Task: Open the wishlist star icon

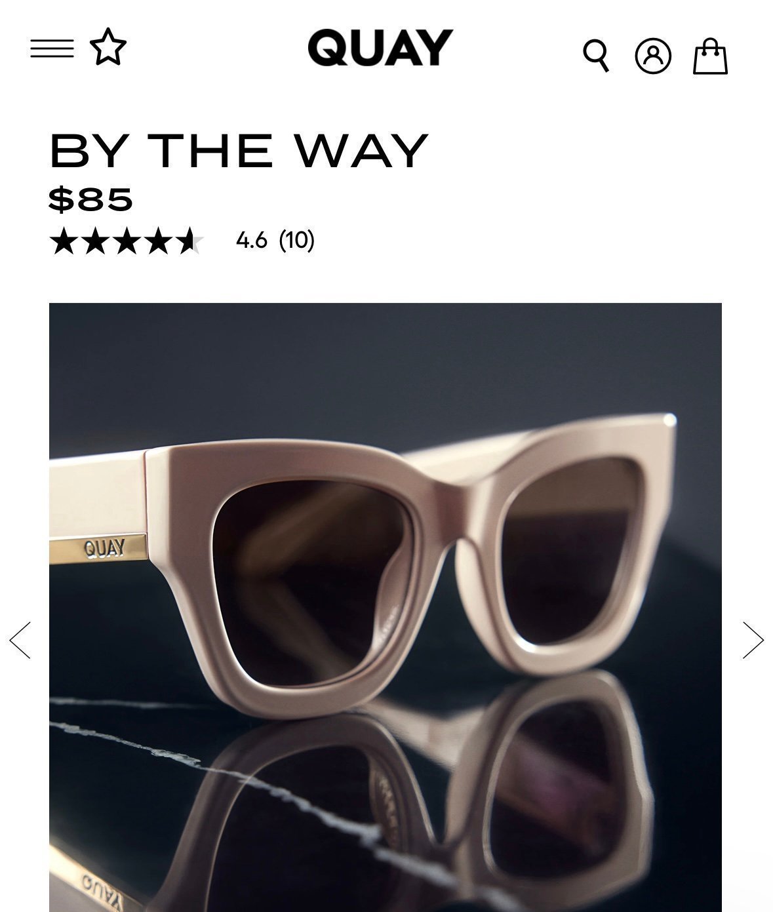Action: (108, 47)
